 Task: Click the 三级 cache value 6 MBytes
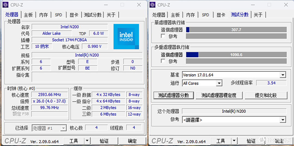coord(108,114)
